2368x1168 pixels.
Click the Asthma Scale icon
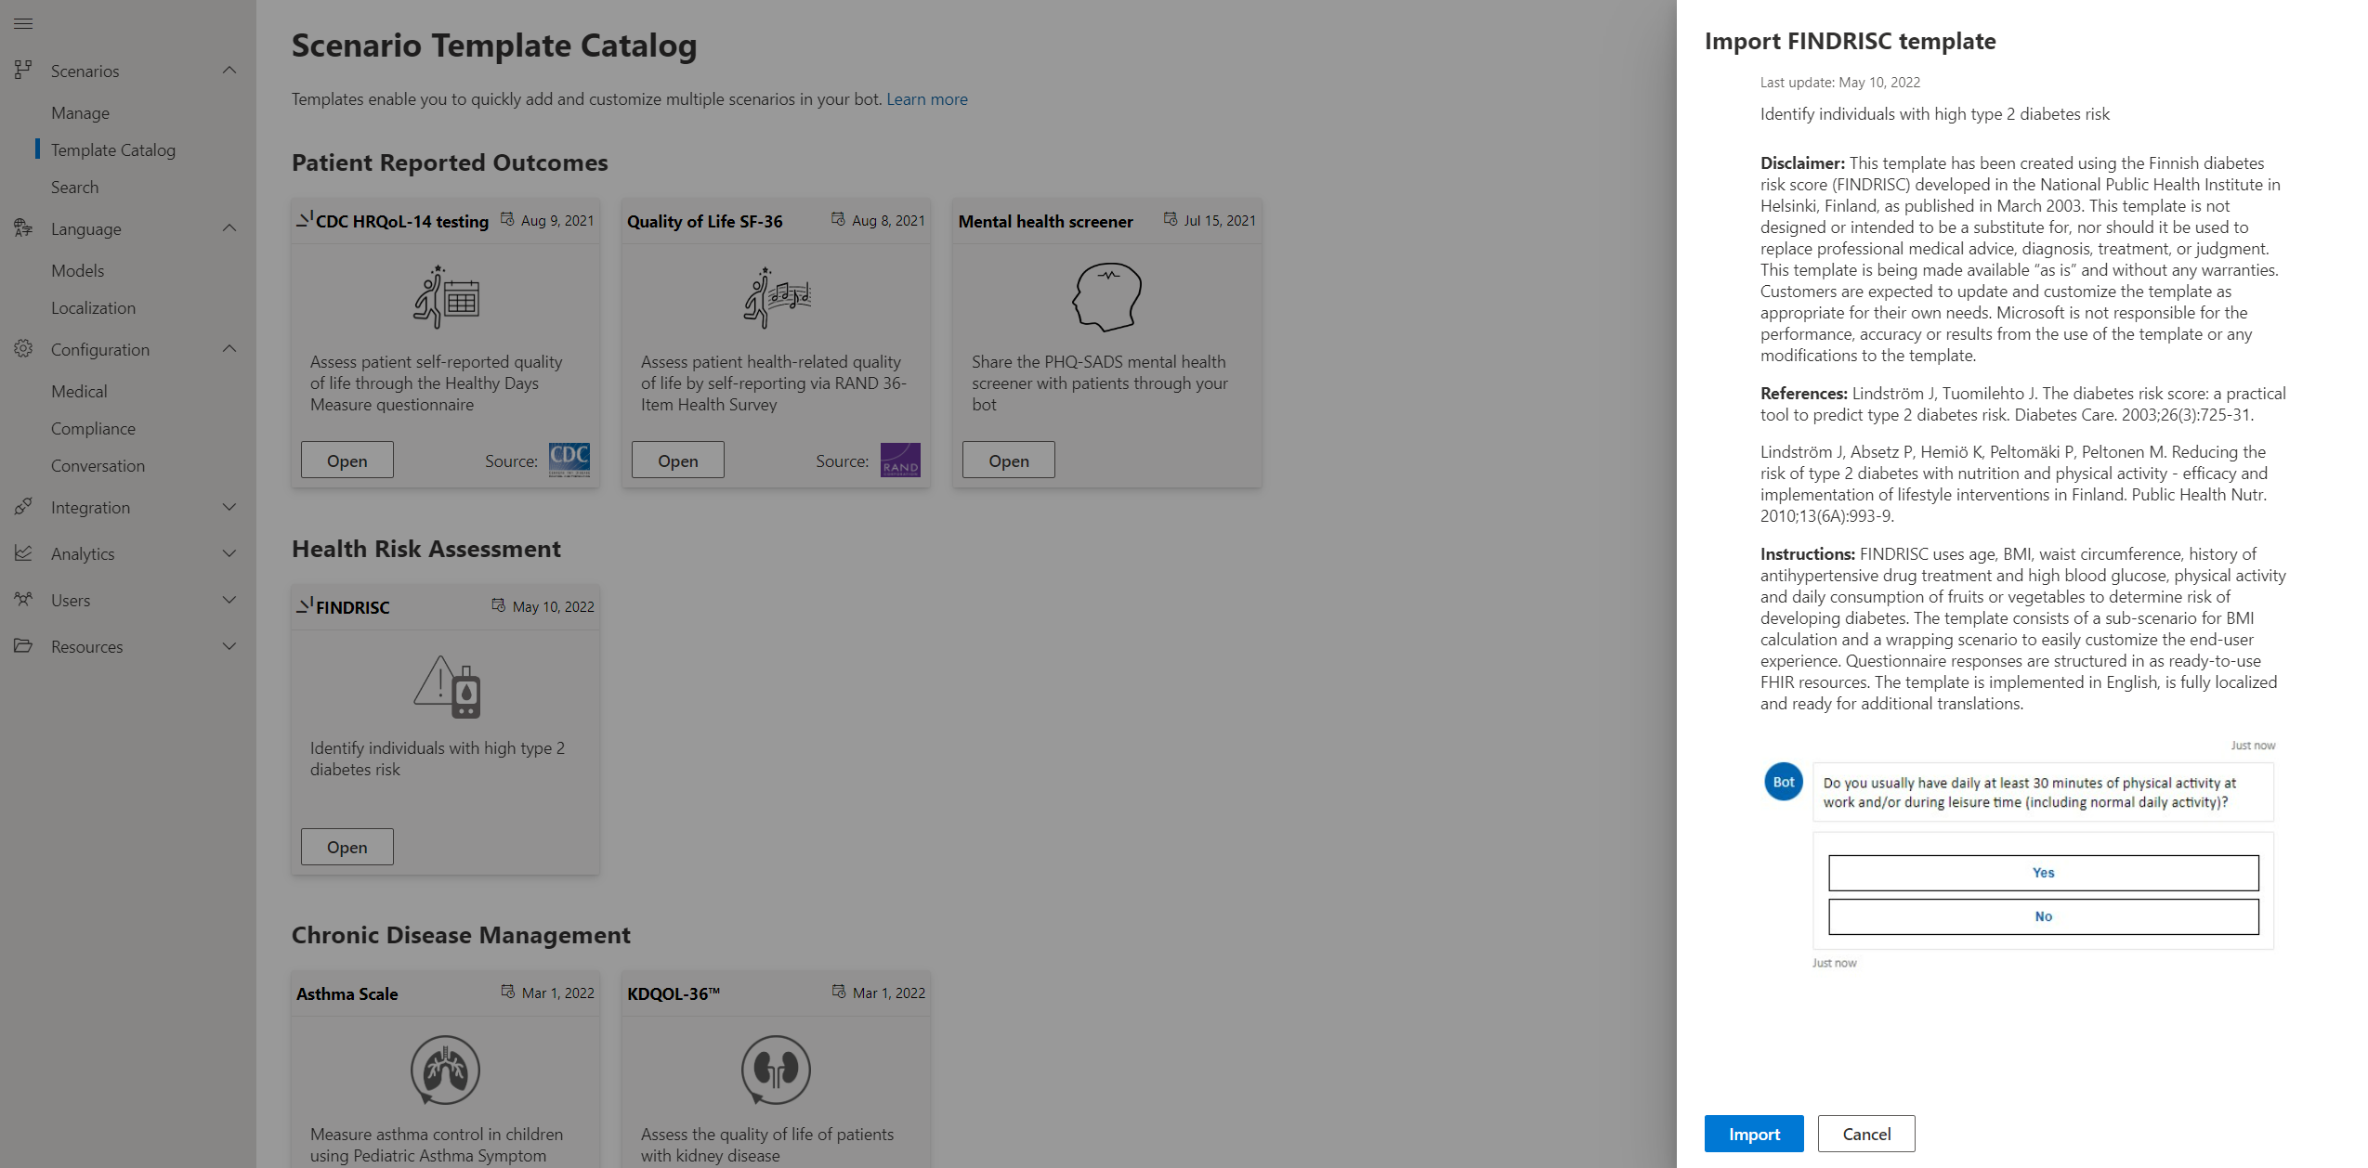coord(446,1070)
